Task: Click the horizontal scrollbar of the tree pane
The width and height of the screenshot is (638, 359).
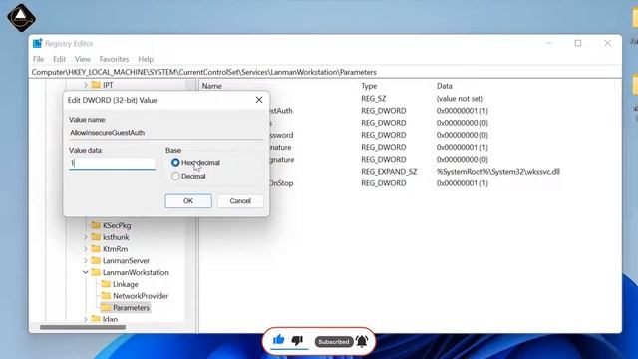Action: click(x=83, y=327)
